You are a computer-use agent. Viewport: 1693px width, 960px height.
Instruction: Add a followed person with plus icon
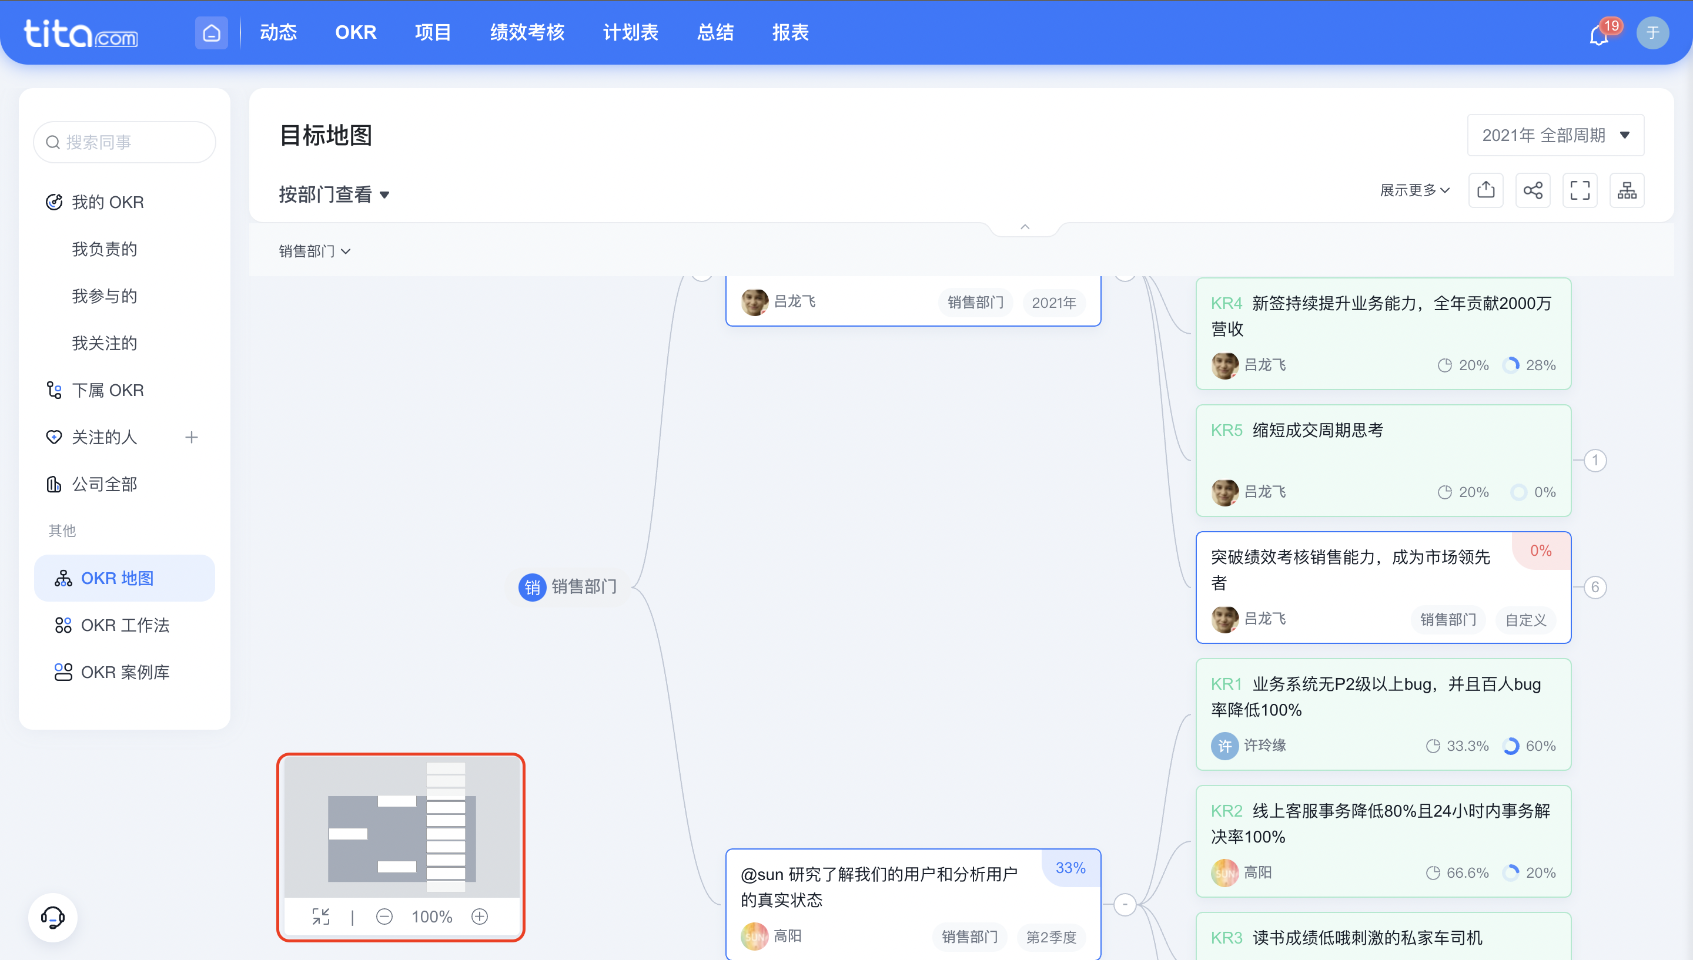(x=191, y=437)
